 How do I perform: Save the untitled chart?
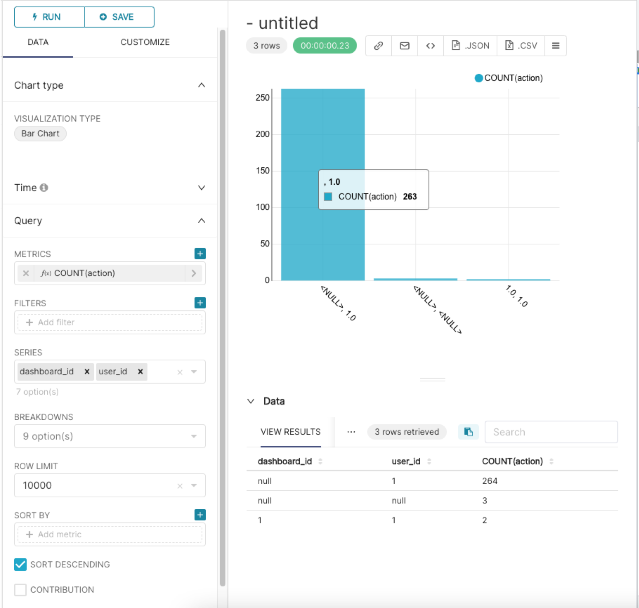pyautogui.click(x=119, y=17)
